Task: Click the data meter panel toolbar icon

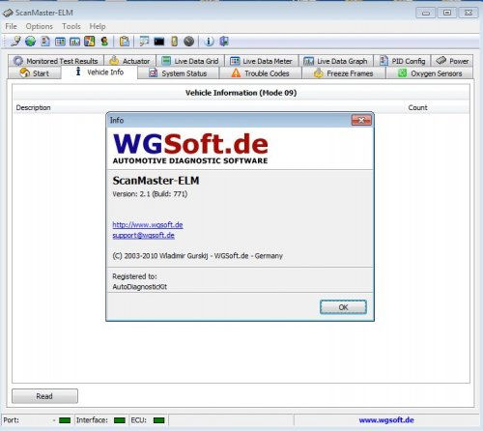Action: 60,42
